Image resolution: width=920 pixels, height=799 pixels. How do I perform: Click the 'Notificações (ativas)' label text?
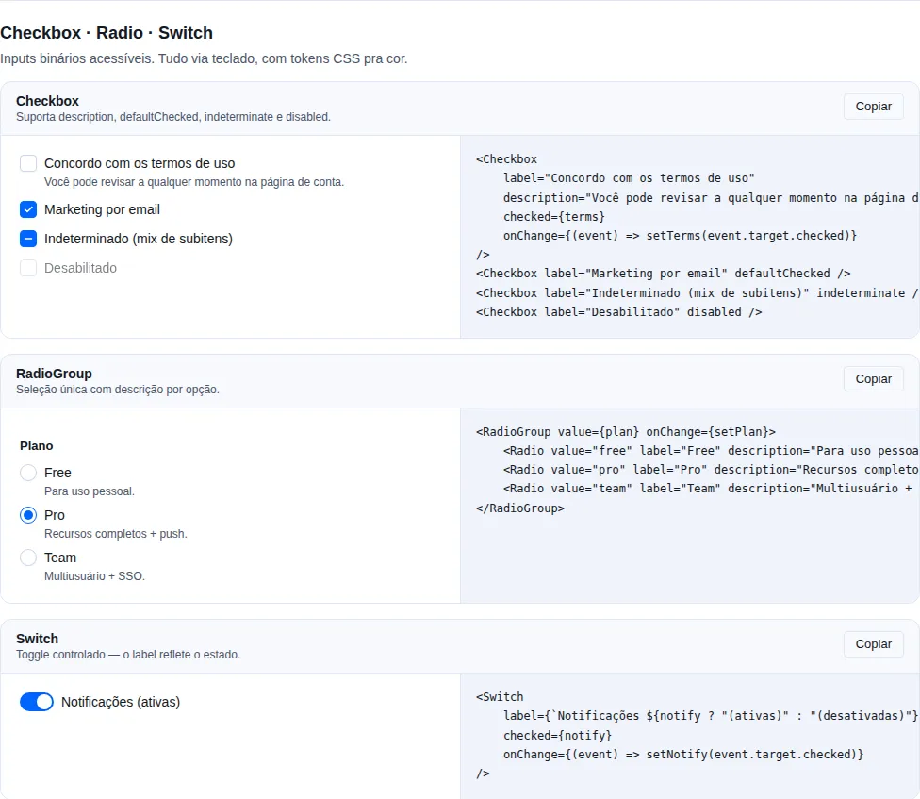(x=121, y=702)
